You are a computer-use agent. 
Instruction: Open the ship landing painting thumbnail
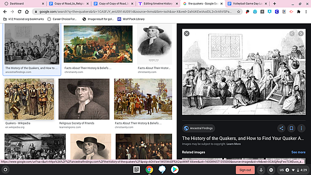point(143,99)
